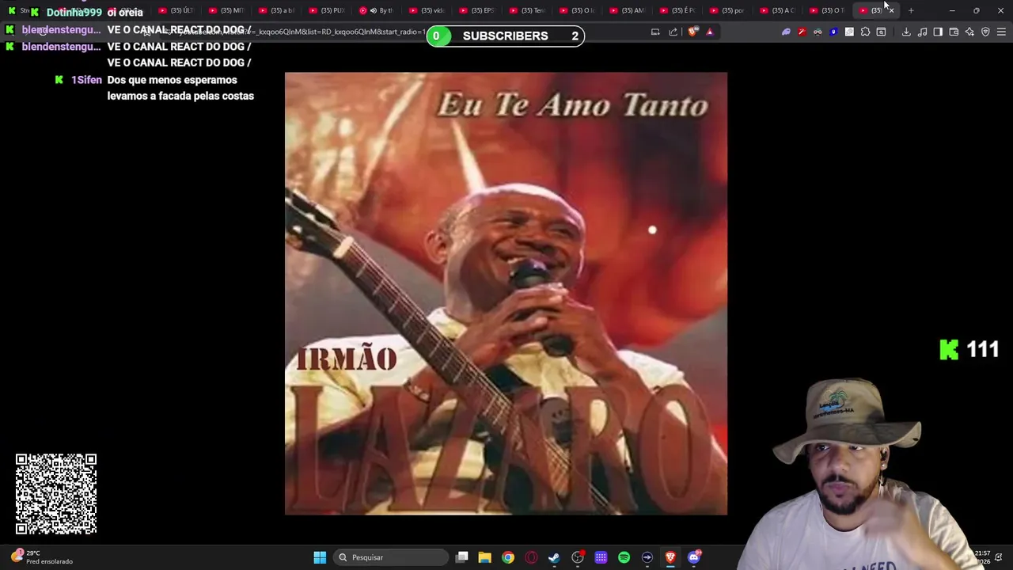Click the glasses extension icon
Screen dimensions: 1013x570
(x=818, y=32)
